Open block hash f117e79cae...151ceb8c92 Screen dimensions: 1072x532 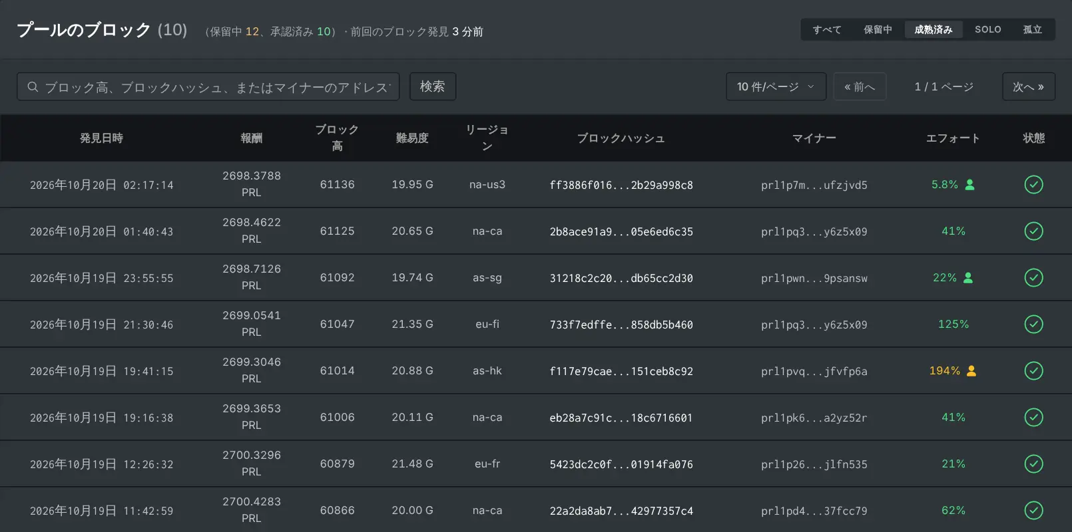click(x=621, y=371)
